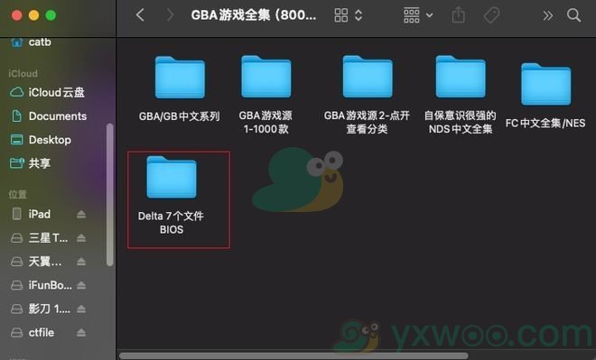
Task: Show more toolbar items with double chevron
Action: [x=548, y=15]
